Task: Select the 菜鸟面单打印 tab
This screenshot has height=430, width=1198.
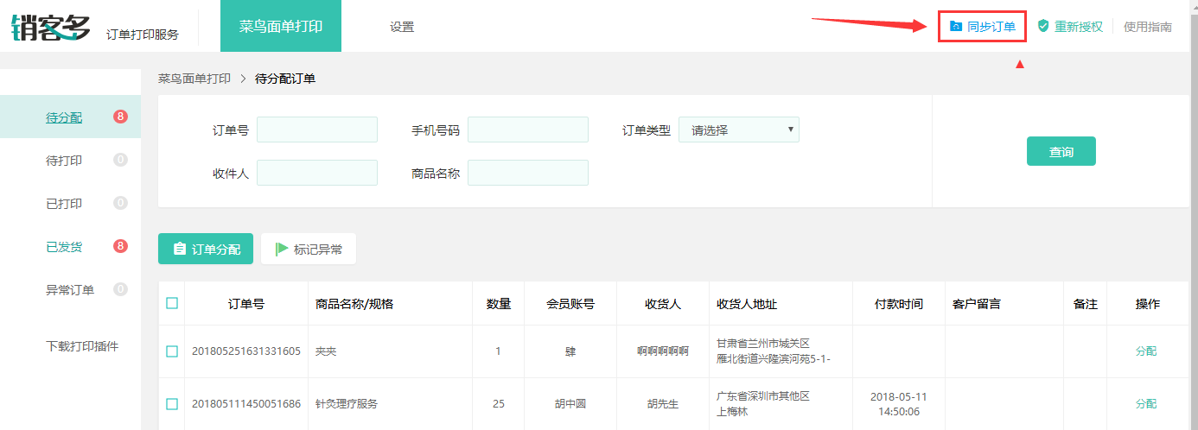Action: click(x=281, y=26)
